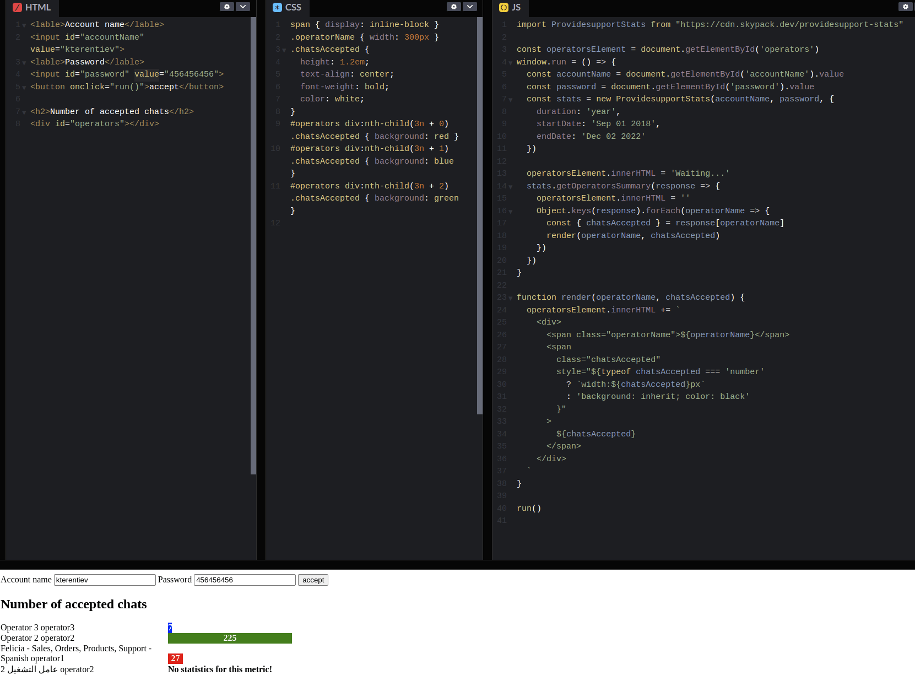915x686 pixels.
Task: Click the div id="operators" HTML line
Action: click(x=95, y=123)
